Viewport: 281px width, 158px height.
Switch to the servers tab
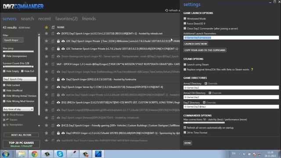click(x=10, y=18)
